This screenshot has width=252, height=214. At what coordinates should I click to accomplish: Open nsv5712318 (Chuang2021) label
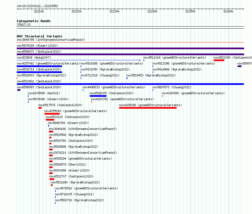100,75
